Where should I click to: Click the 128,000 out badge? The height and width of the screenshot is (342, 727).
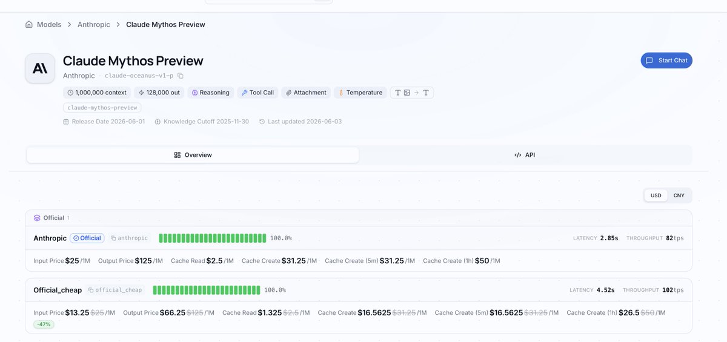(x=159, y=93)
